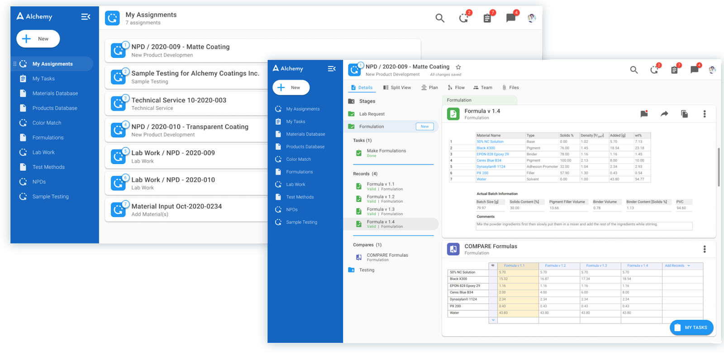The width and height of the screenshot is (724, 357).
Task: Open chat messages (badge 4) in Matte Coating window
Action: click(x=695, y=70)
